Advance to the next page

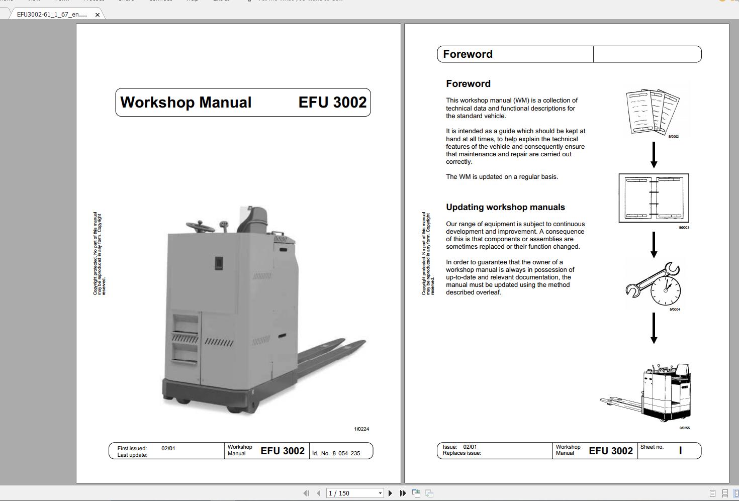[x=390, y=493]
